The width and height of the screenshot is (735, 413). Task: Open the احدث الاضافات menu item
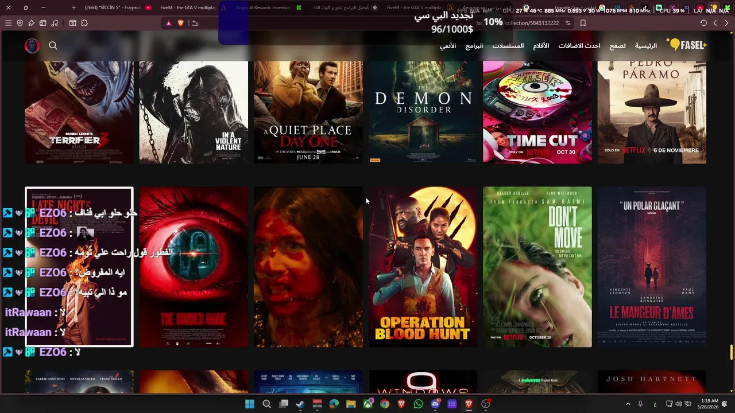tap(579, 46)
